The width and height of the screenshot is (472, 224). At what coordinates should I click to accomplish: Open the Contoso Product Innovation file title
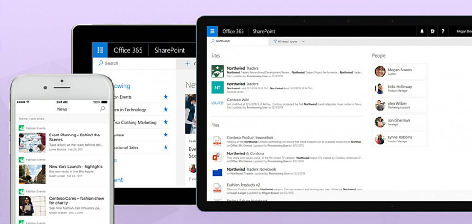point(250,138)
